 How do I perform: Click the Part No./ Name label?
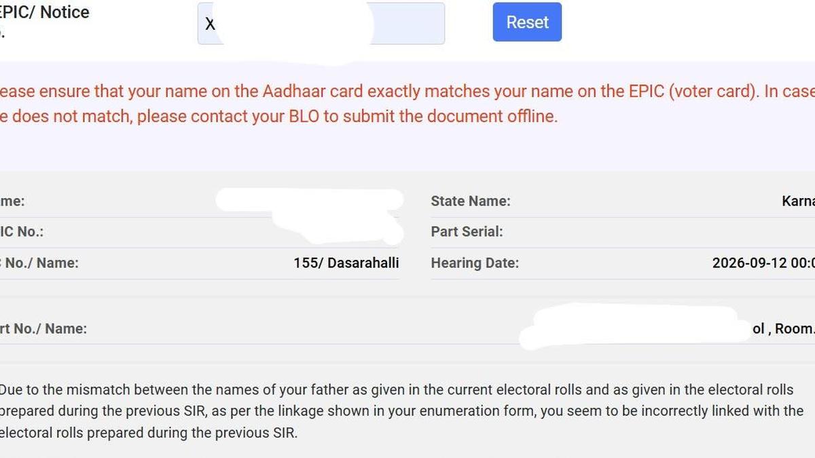coord(43,328)
